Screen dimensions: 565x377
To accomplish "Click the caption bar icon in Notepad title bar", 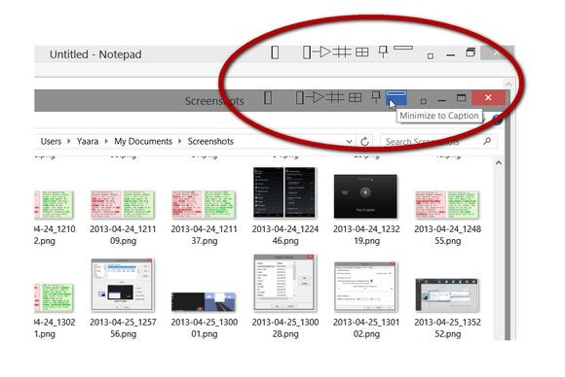I will [x=403, y=48].
